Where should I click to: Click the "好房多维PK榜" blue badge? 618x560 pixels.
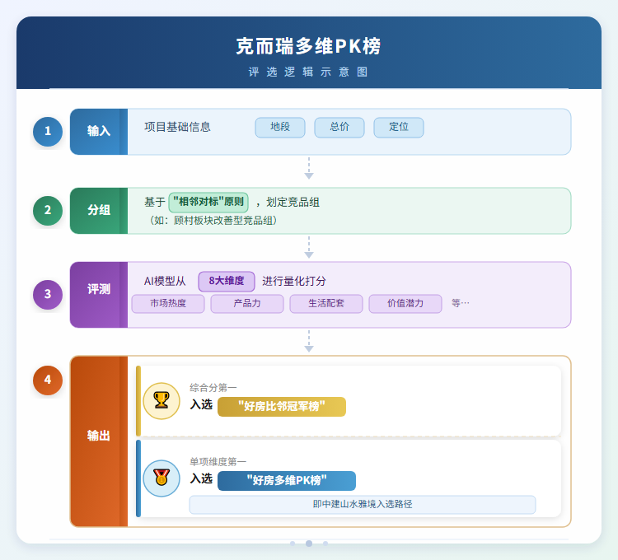(x=287, y=480)
